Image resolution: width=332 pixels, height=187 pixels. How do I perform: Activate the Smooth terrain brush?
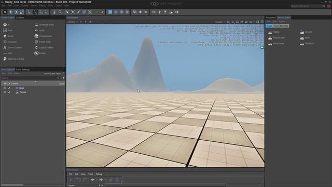tap(306, 32)
